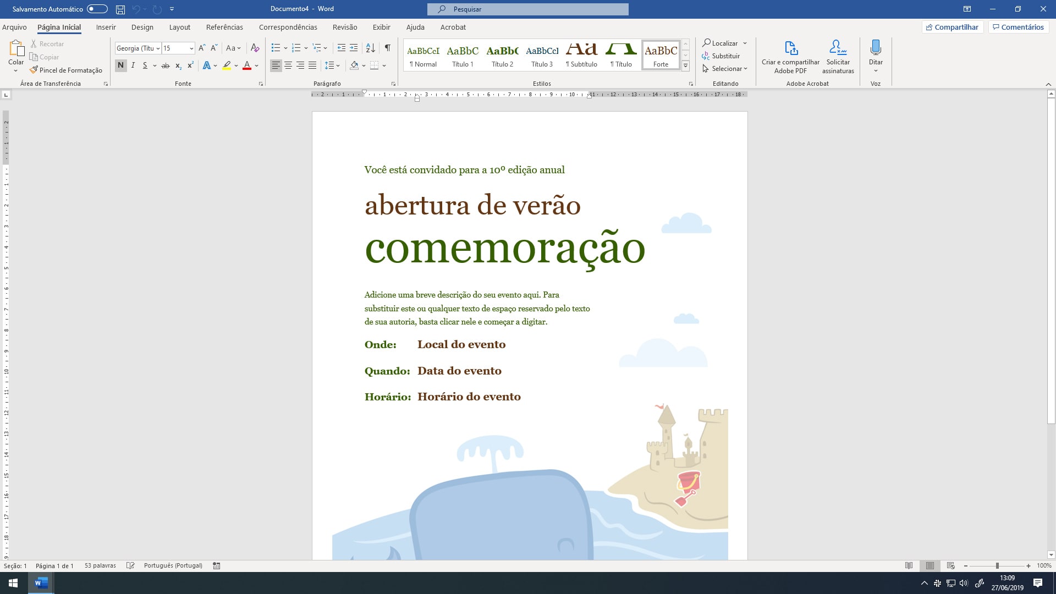
Task: Expand the Selecionar dropdown
Action: tap(745, 69)
